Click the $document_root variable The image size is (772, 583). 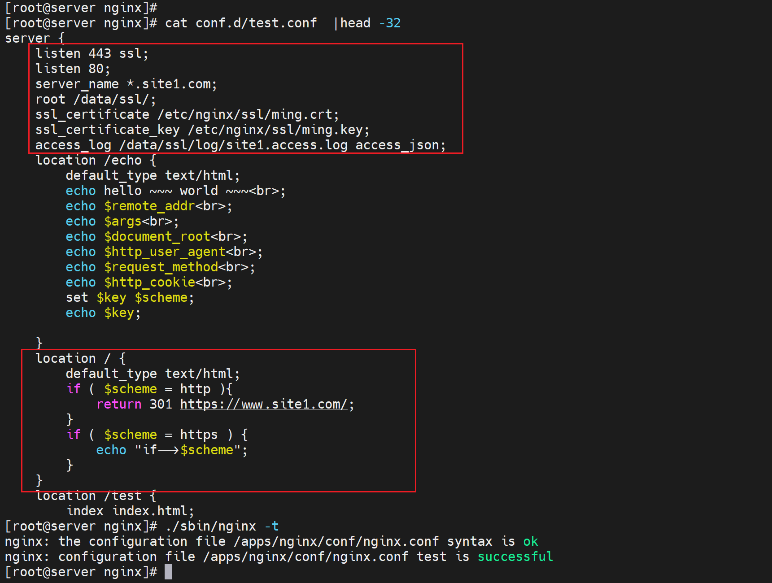click(157, 237)
